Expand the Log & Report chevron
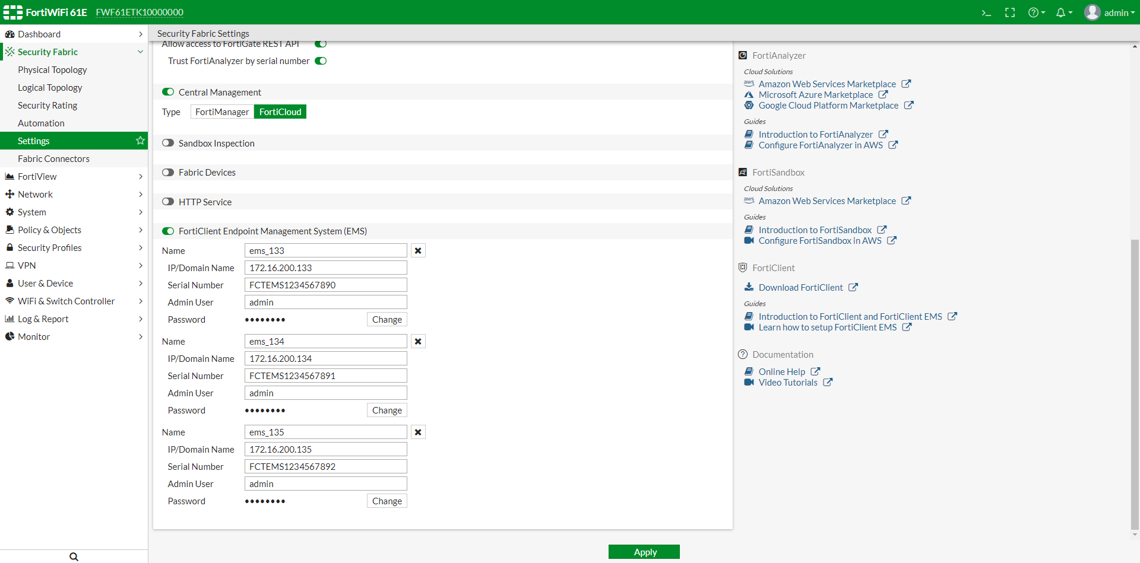This screenshot has height=563, width=1140. point(141,319)
